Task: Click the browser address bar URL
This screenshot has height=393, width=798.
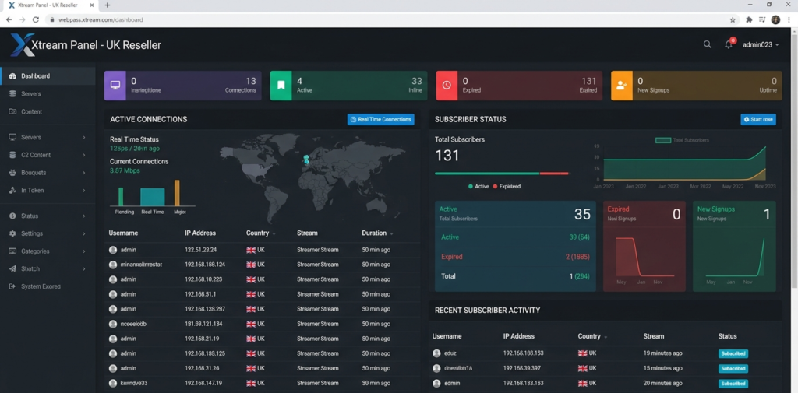Action: (101, 19)
